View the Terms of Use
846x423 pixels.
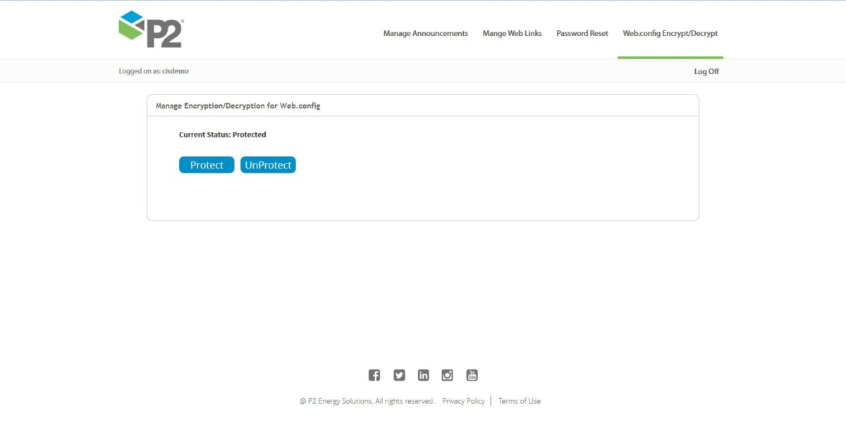pos(519,400)
